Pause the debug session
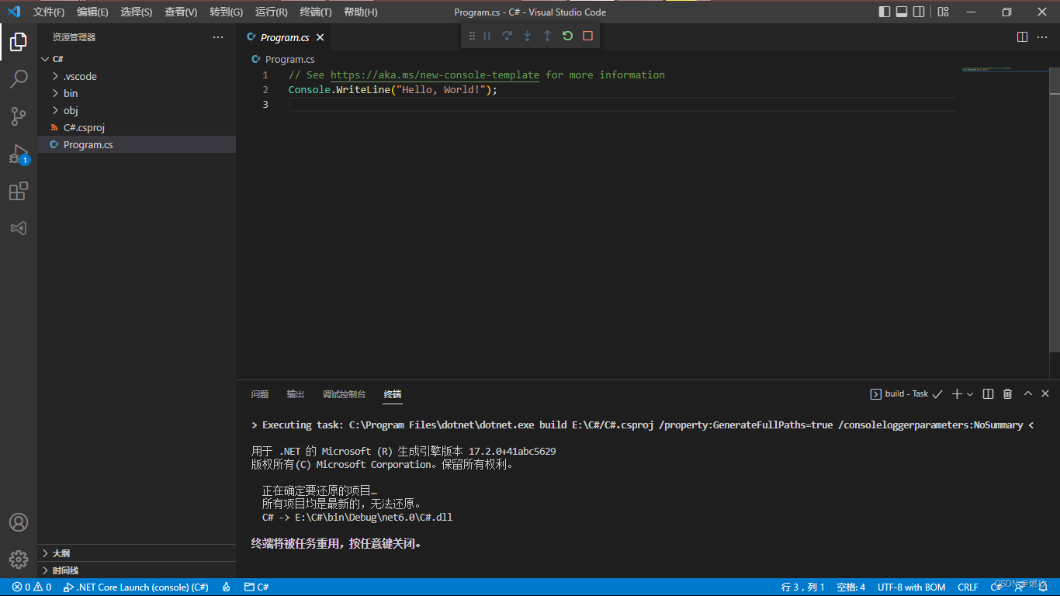The image size is (1060, 596). click(x=487, y=36)
